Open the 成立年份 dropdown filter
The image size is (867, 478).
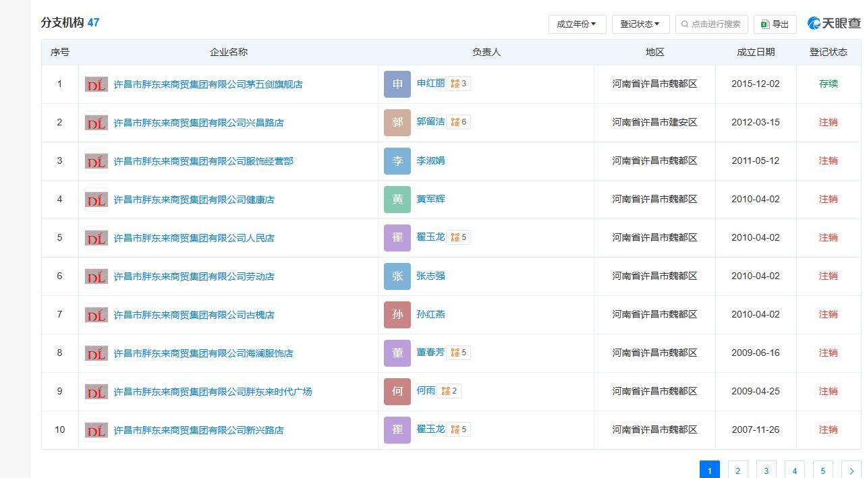coord(577,24)
